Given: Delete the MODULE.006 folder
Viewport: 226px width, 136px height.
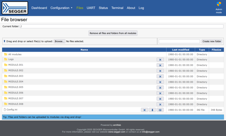Looking at the screenshot, I should (x=160, y=93).
